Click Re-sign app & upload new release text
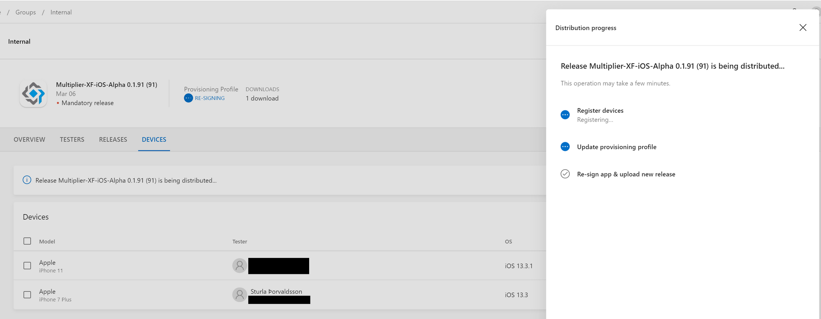This screenshot has width=821, height=319. point(626,174)
